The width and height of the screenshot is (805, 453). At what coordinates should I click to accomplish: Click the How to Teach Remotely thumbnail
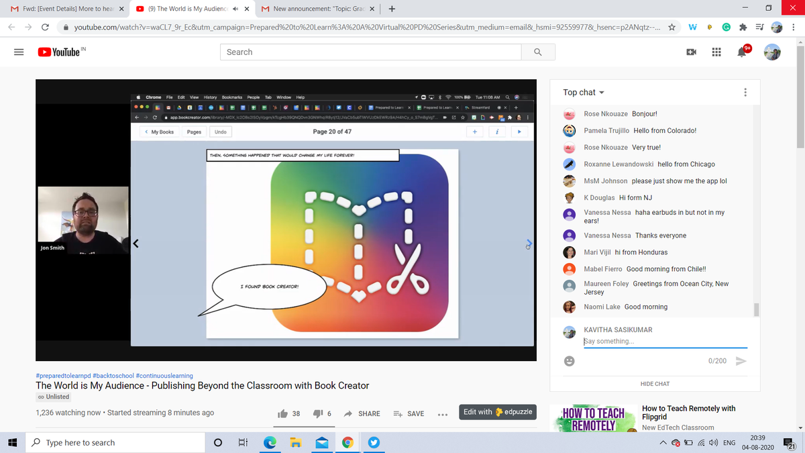point(593,418)
